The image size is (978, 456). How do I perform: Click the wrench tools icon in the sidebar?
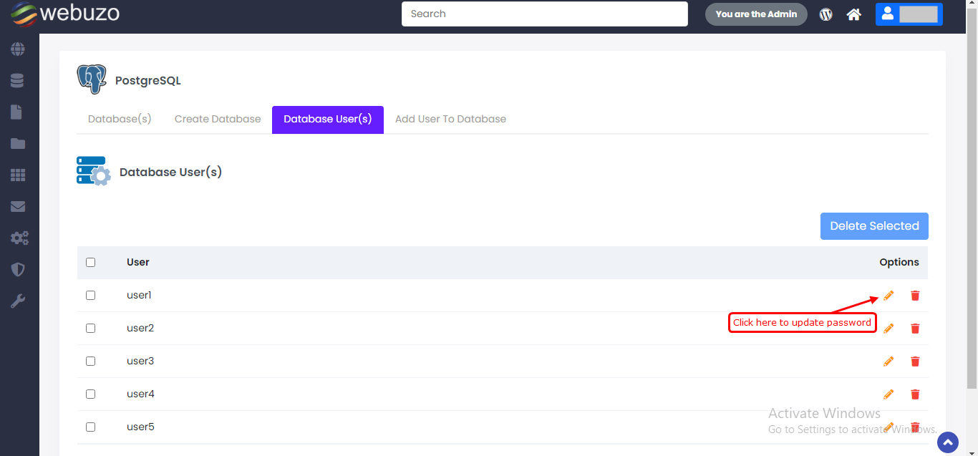[18, 301]
